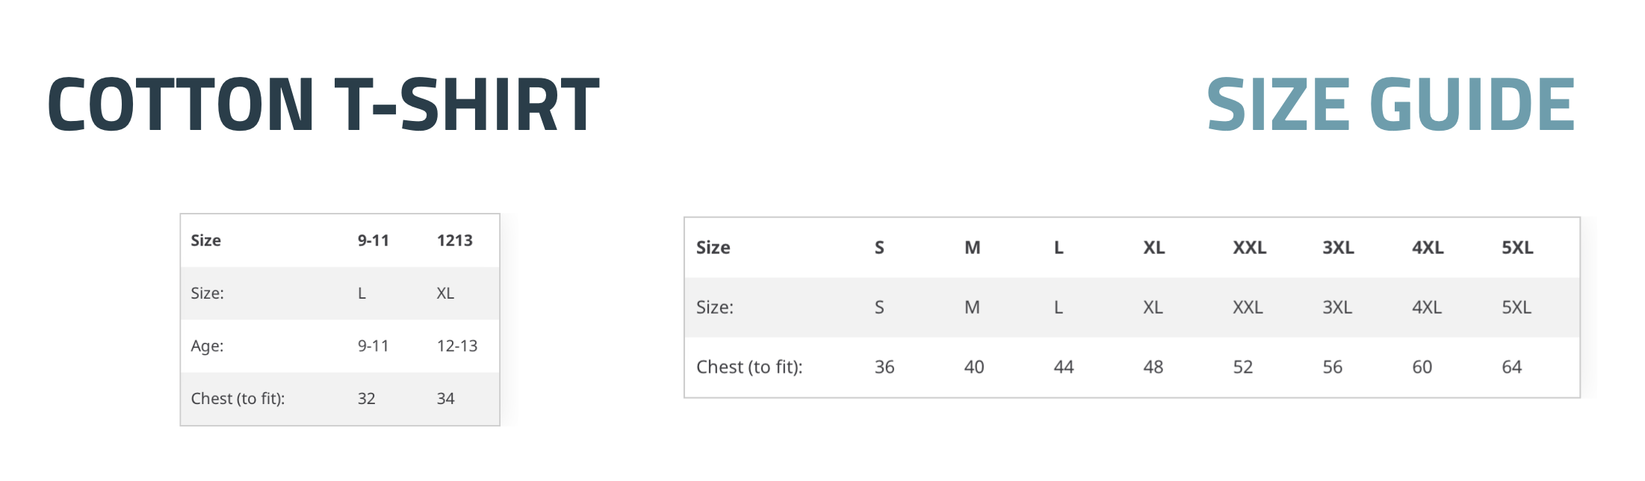Click chest value 52 under XXL
Screen dimensions: 1645x481
point(1242,367)
